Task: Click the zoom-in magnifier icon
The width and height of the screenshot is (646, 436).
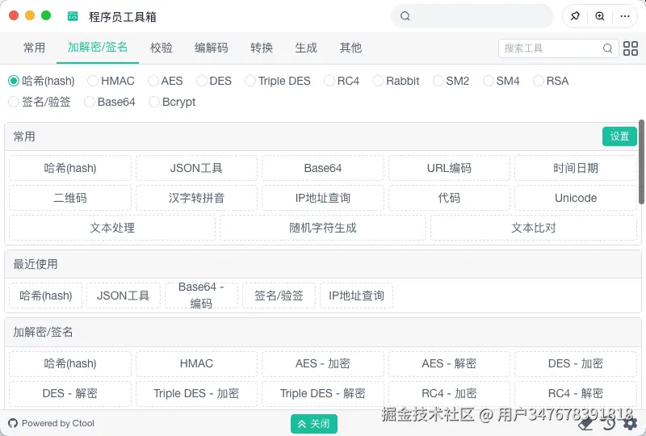Action: 600,16
